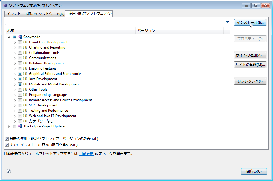Click the Communications category icon

25,58
